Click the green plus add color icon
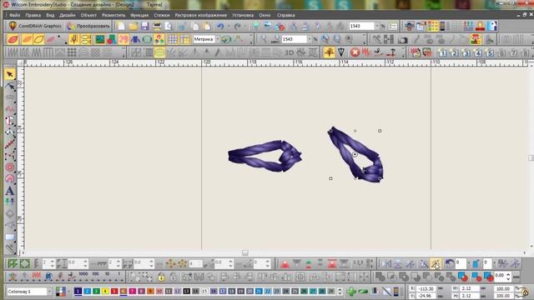The height and width of the screenshot is (300, 534). tap(351, 292)
